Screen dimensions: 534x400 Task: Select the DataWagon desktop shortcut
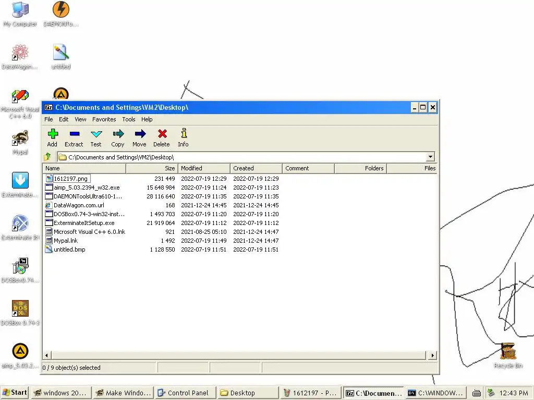[x=20, y=53]
